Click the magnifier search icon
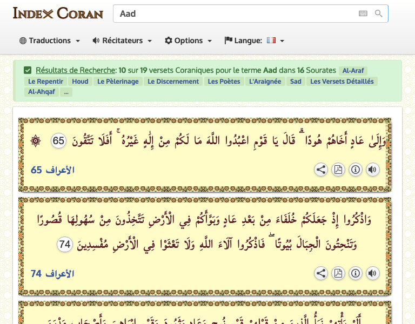The image size is (415, 324). (x=378, y=13)
